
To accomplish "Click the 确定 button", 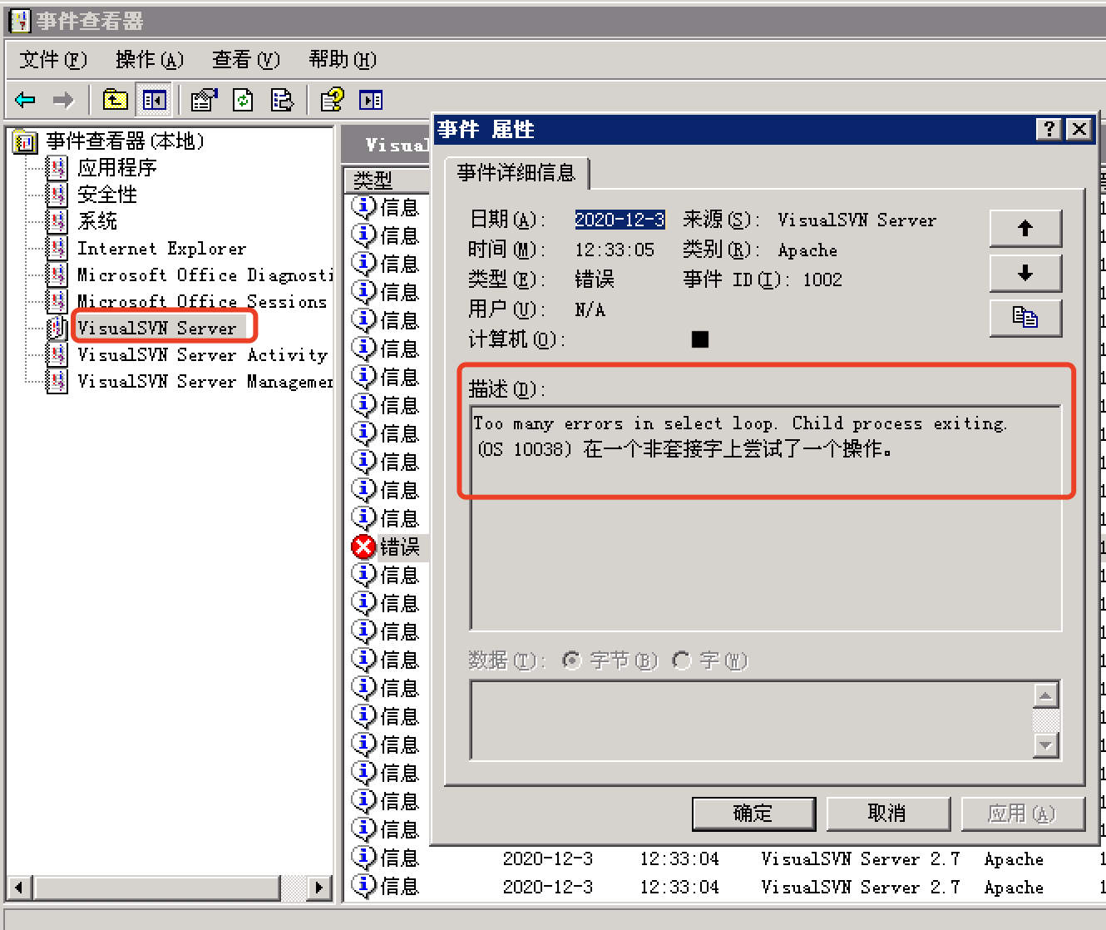I will [753, 814].
